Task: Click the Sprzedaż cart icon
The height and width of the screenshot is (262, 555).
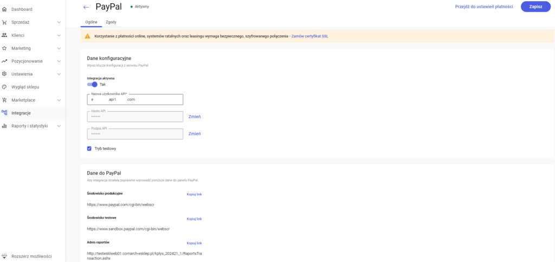Action: pyautogui.click(x=4, y=22)
